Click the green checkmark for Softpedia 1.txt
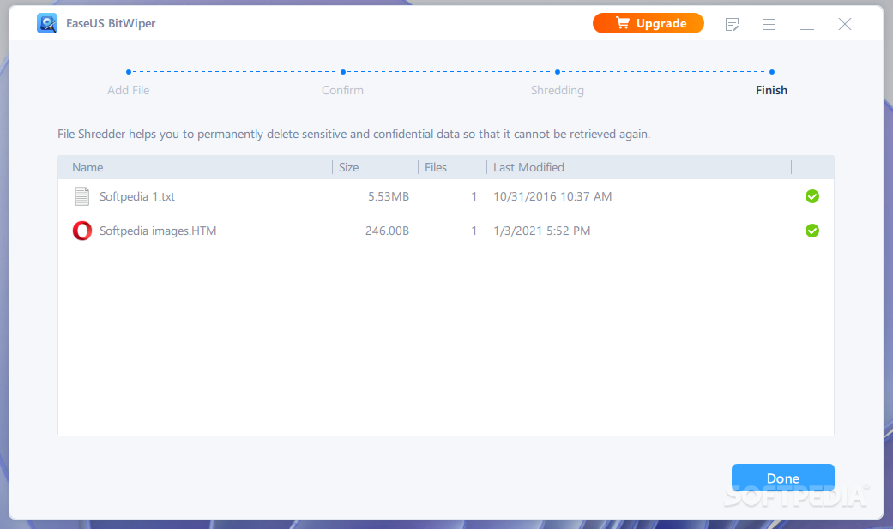This screenshot has width=893, height=529. tap(812, 196)
